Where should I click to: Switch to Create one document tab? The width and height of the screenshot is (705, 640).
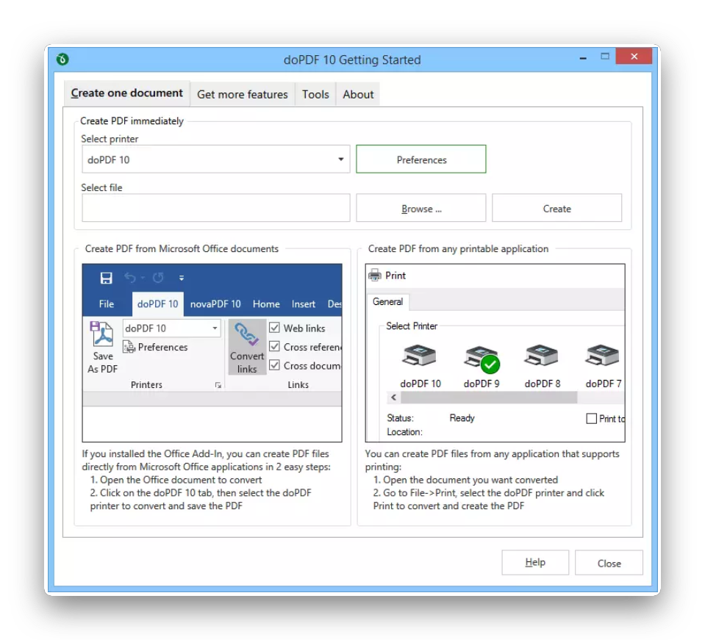(126, 93)
